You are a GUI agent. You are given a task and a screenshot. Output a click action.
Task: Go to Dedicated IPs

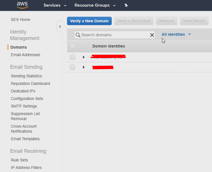pyautogui.click(x=23, y=91)
